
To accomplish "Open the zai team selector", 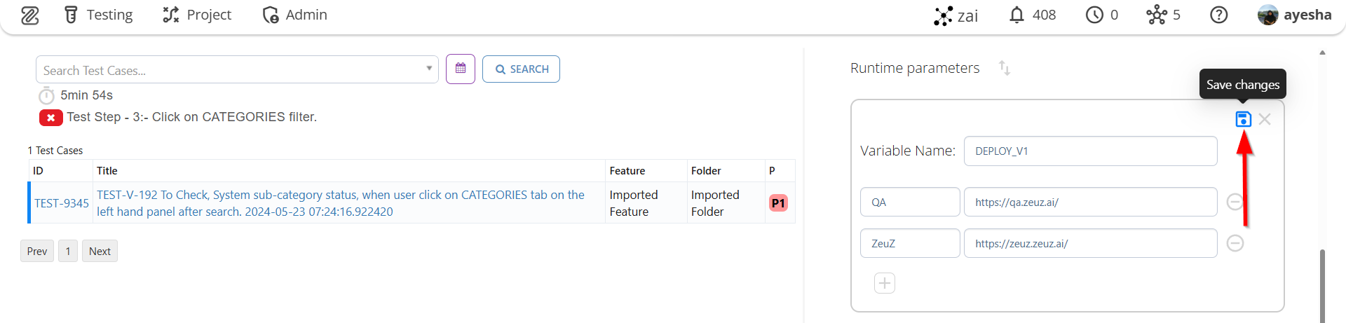I will 956,15.
